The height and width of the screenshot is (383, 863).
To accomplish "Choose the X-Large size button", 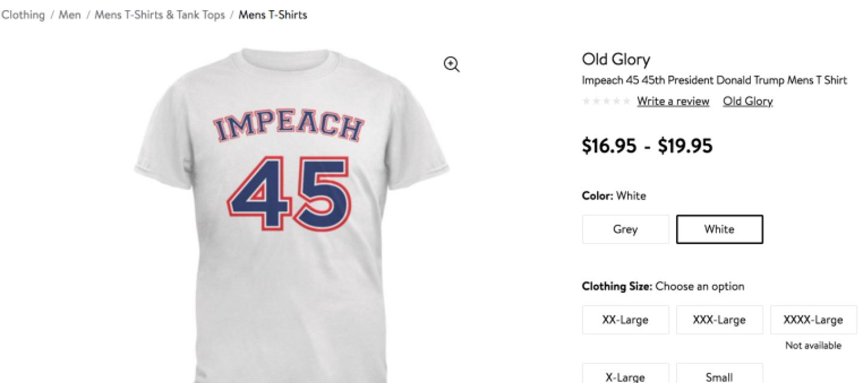I will coord(625,377).
